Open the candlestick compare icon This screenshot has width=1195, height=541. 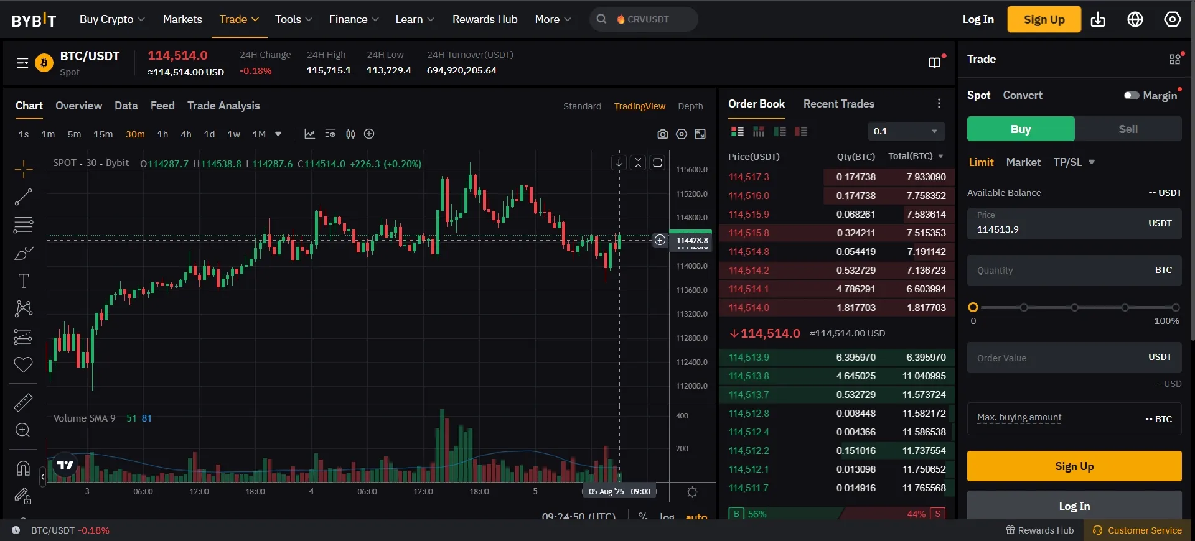[350, 134]
